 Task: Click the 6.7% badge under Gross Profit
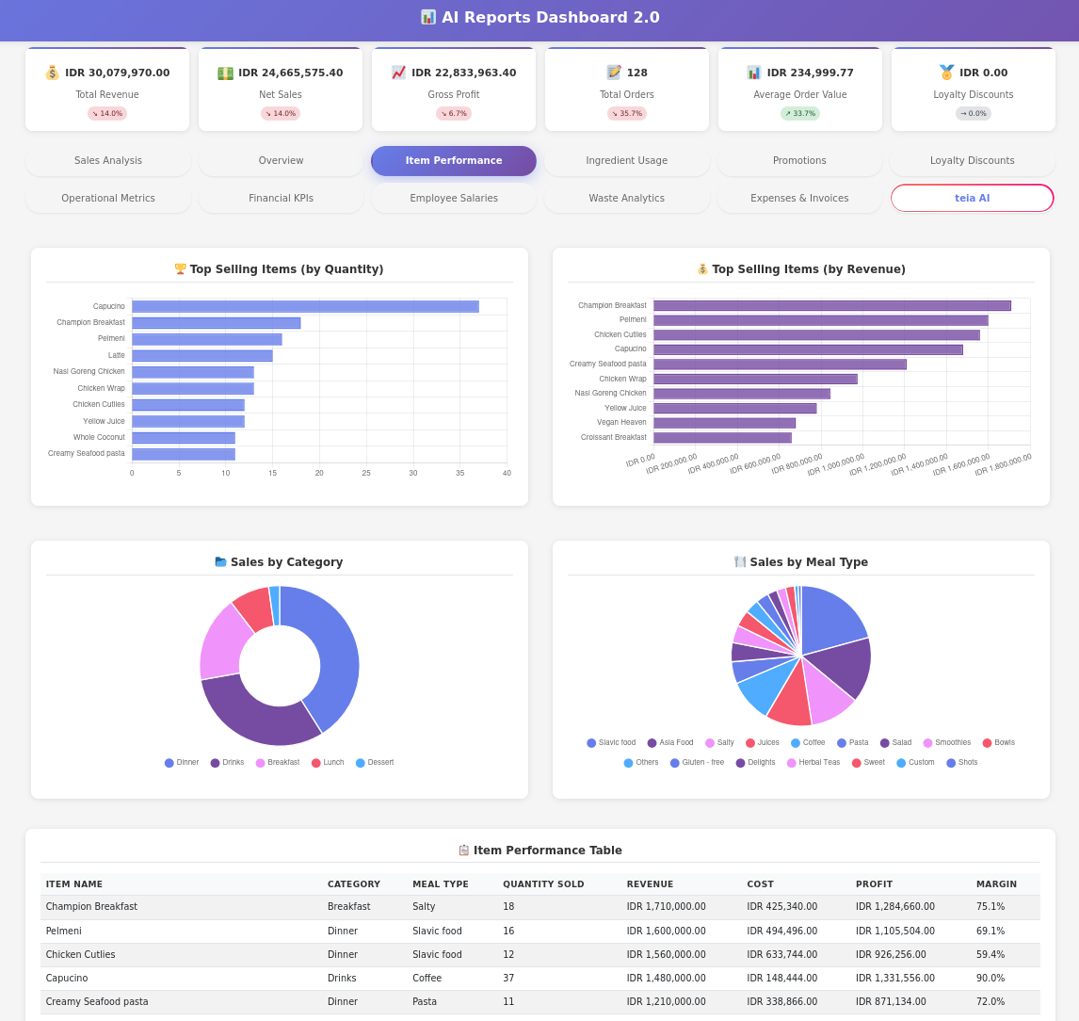tap(454, 114)
